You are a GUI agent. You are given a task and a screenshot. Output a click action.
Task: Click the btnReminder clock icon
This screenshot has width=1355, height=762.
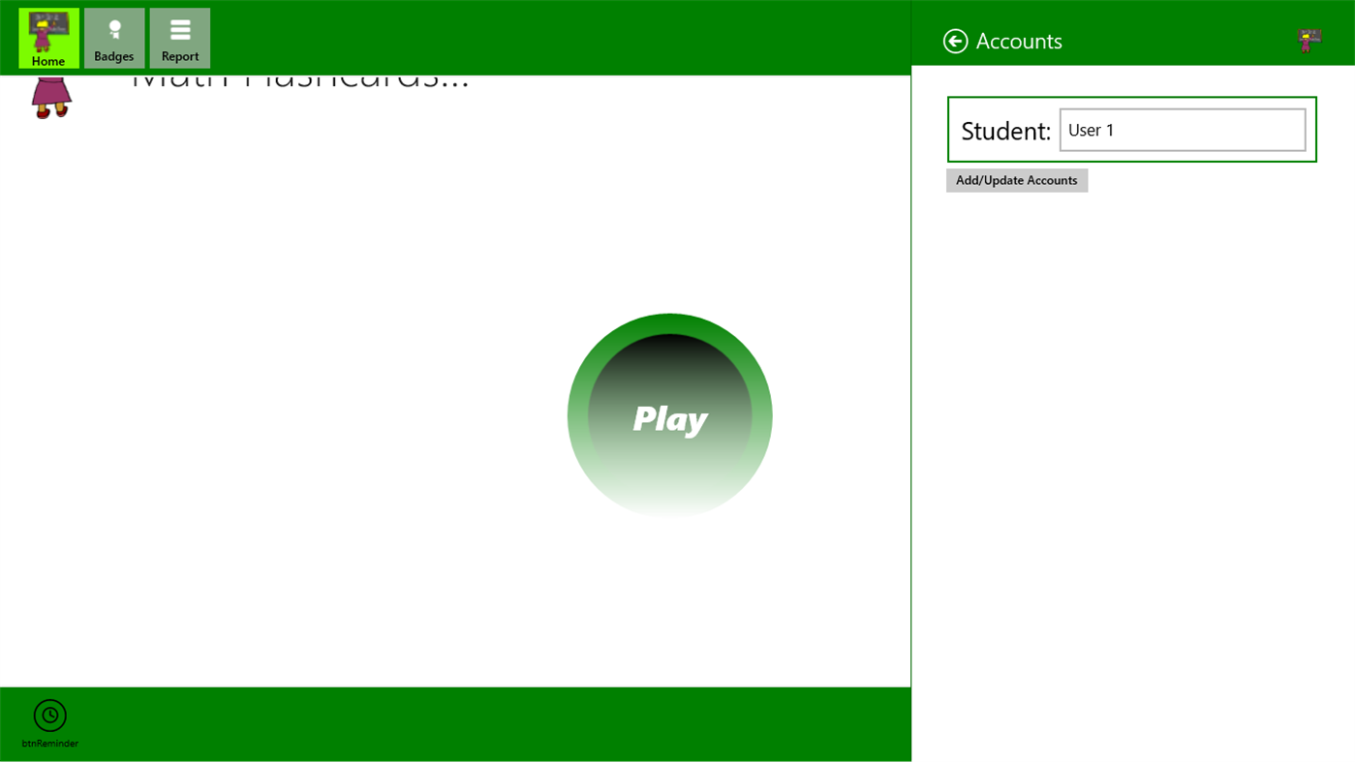(x=49, y=716)
